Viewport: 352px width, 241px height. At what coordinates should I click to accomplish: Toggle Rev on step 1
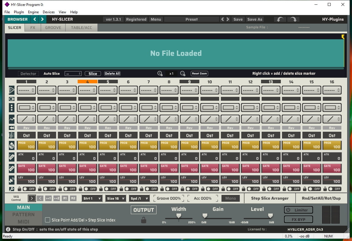point(26,128)
